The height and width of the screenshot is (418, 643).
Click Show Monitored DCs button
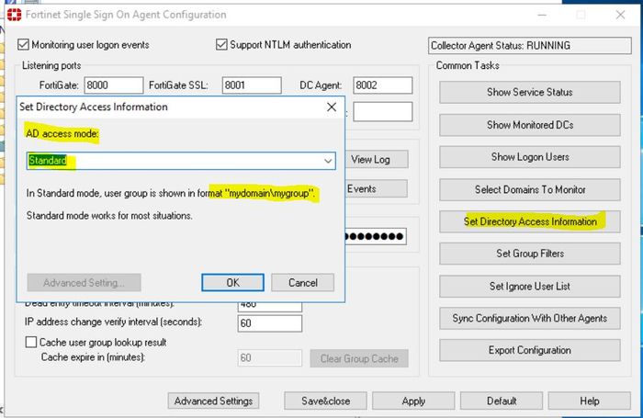530,125
